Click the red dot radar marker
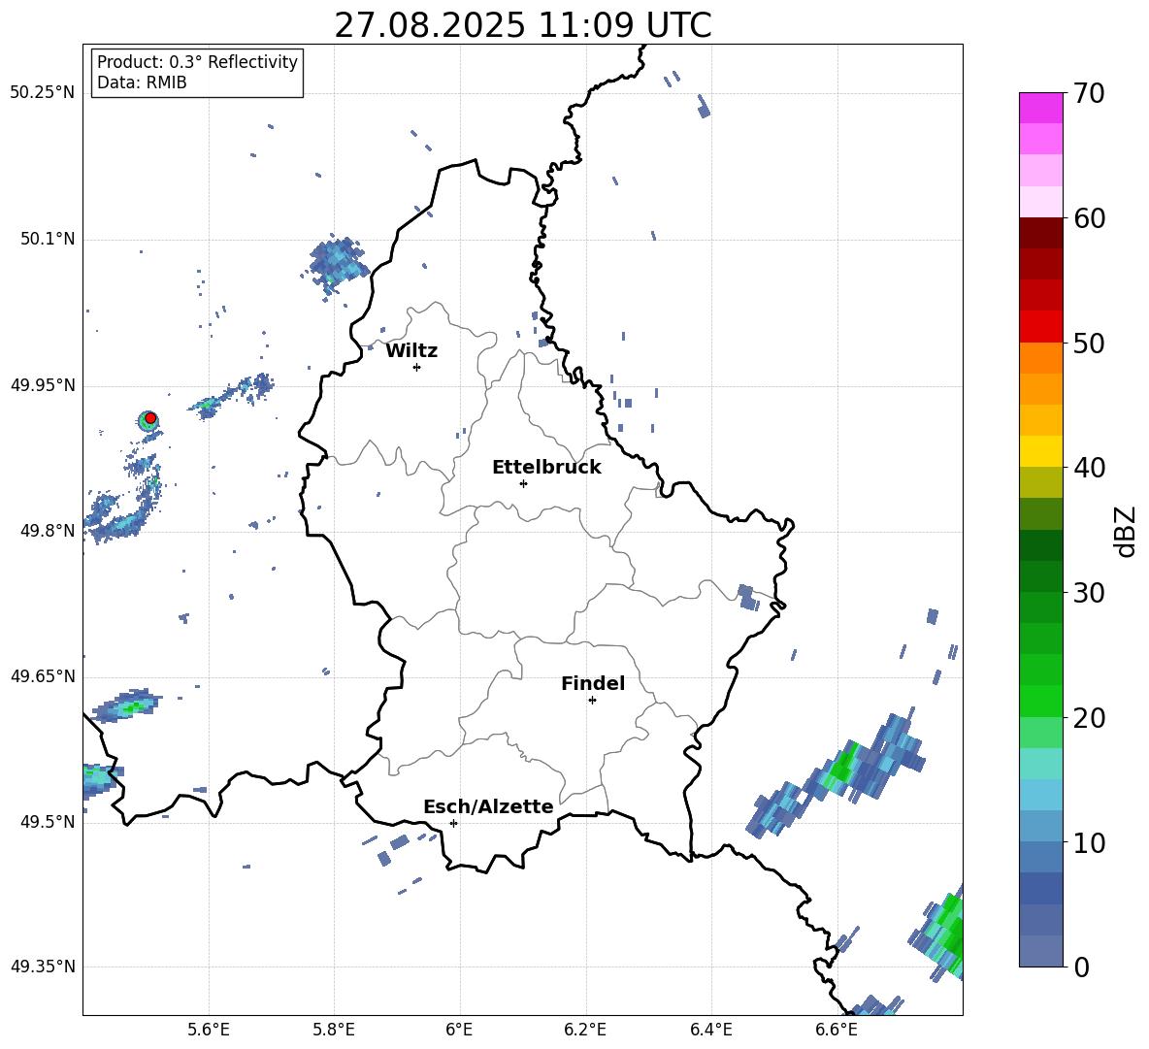The width and height of the screenshot is (1149, 1049). coord(150,418)
